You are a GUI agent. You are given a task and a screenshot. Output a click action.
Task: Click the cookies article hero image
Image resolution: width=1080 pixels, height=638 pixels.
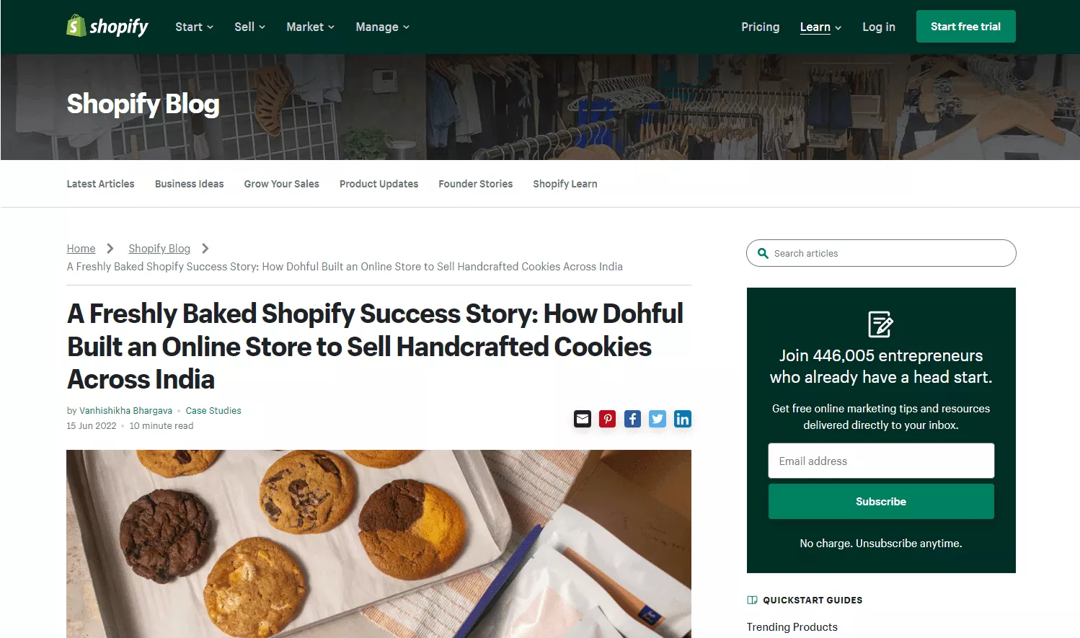[x=379, y=544]
